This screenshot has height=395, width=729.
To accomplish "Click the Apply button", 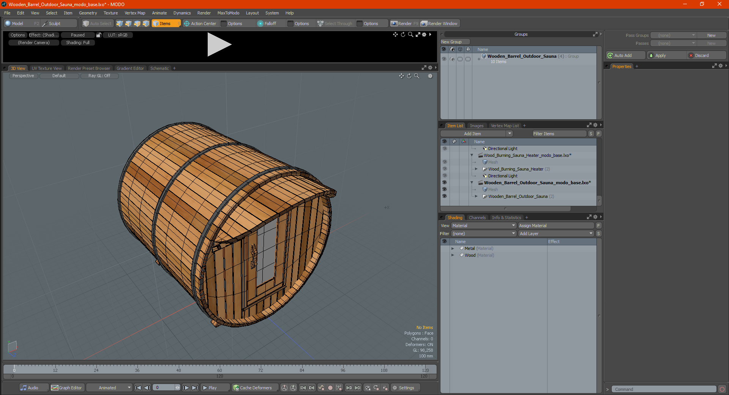I will tap(666, 55).
